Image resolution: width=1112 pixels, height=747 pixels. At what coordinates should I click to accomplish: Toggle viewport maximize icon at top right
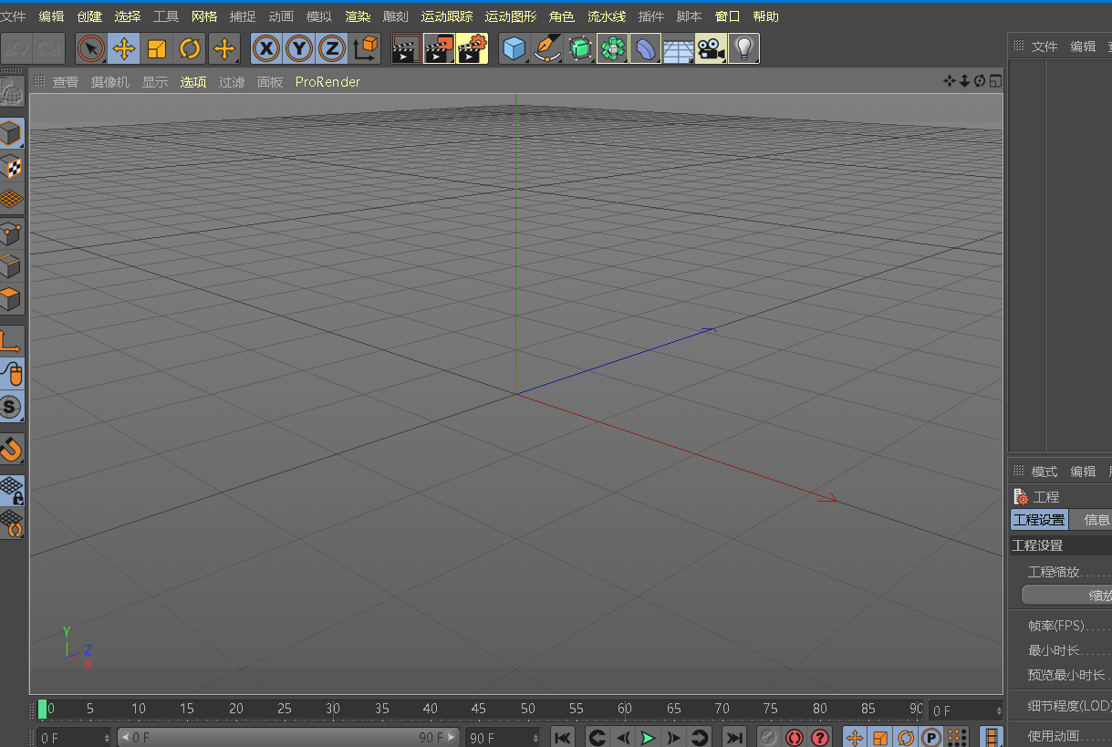tap(995, 81)
